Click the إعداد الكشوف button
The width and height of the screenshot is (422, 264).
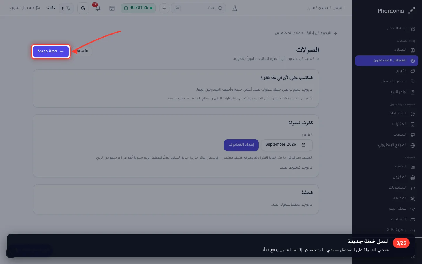pos(241,145)
